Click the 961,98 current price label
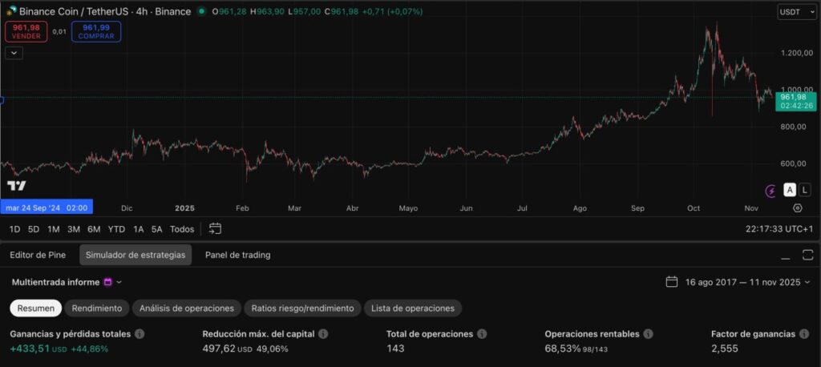 click(x=796, y=101)
